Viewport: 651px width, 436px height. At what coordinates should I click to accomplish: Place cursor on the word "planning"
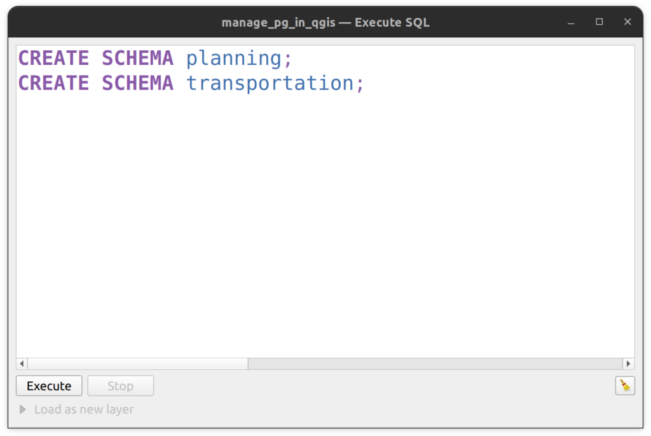233,58
